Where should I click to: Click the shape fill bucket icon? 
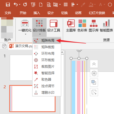[91, 5]
